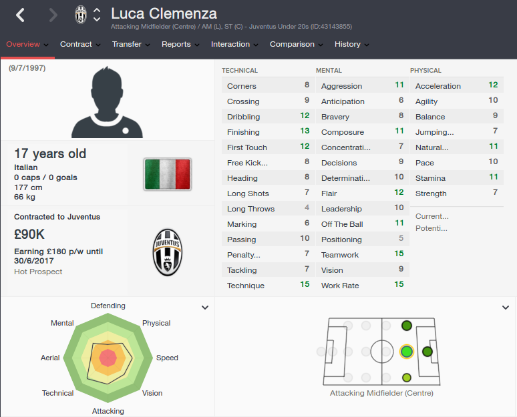This screenshot has height=417, width=517.
Task: Go back with the left arrow
Action: point(21,15)
